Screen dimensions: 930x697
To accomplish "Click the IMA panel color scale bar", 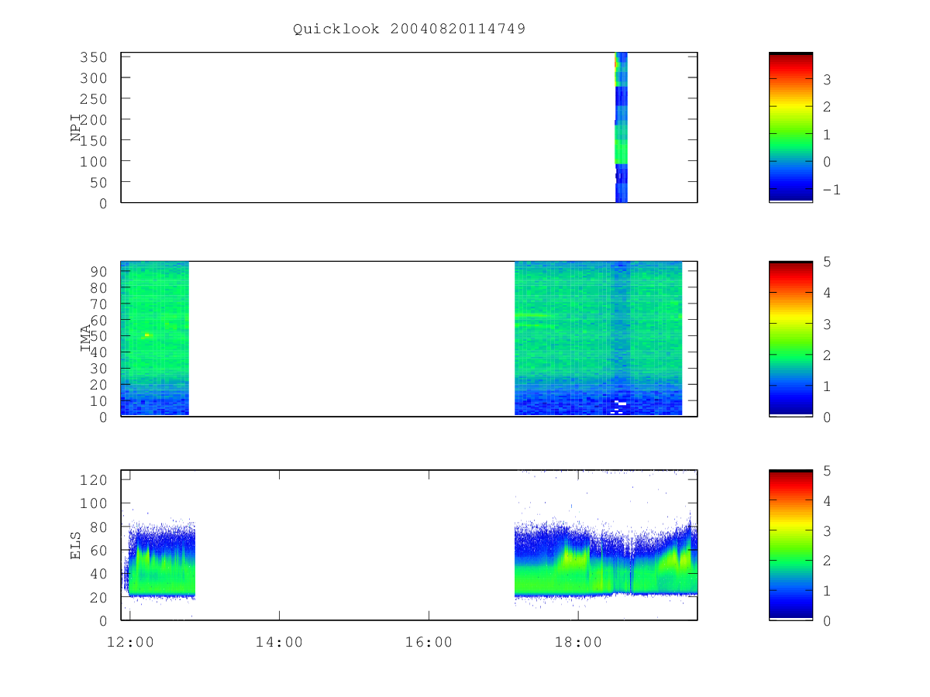I will pos(790,338).
